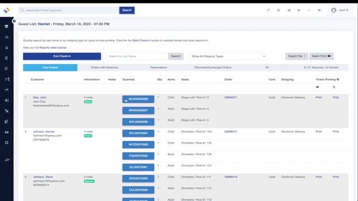Click the megaphone icon in the header
358x201 pixels.
pyautogui.click(x=299, y=10)
